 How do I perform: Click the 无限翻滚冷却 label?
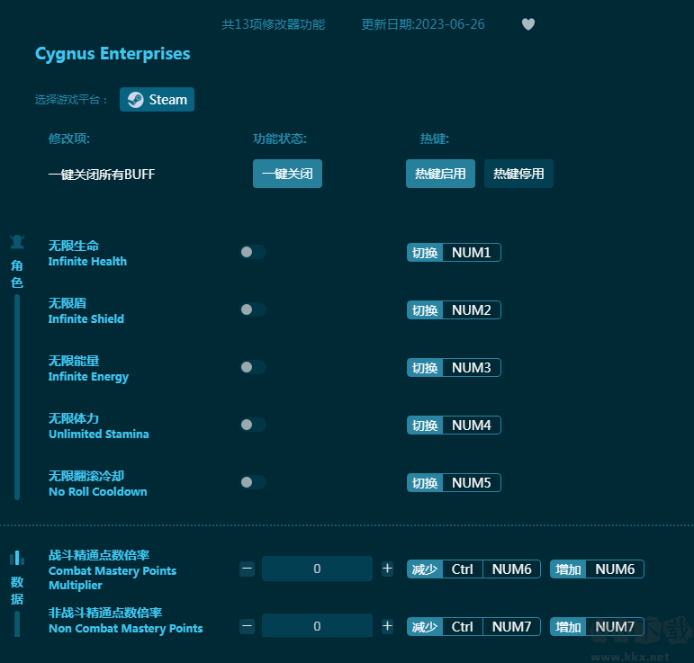86,476
